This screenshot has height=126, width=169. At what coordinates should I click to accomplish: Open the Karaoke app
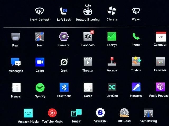136,87
